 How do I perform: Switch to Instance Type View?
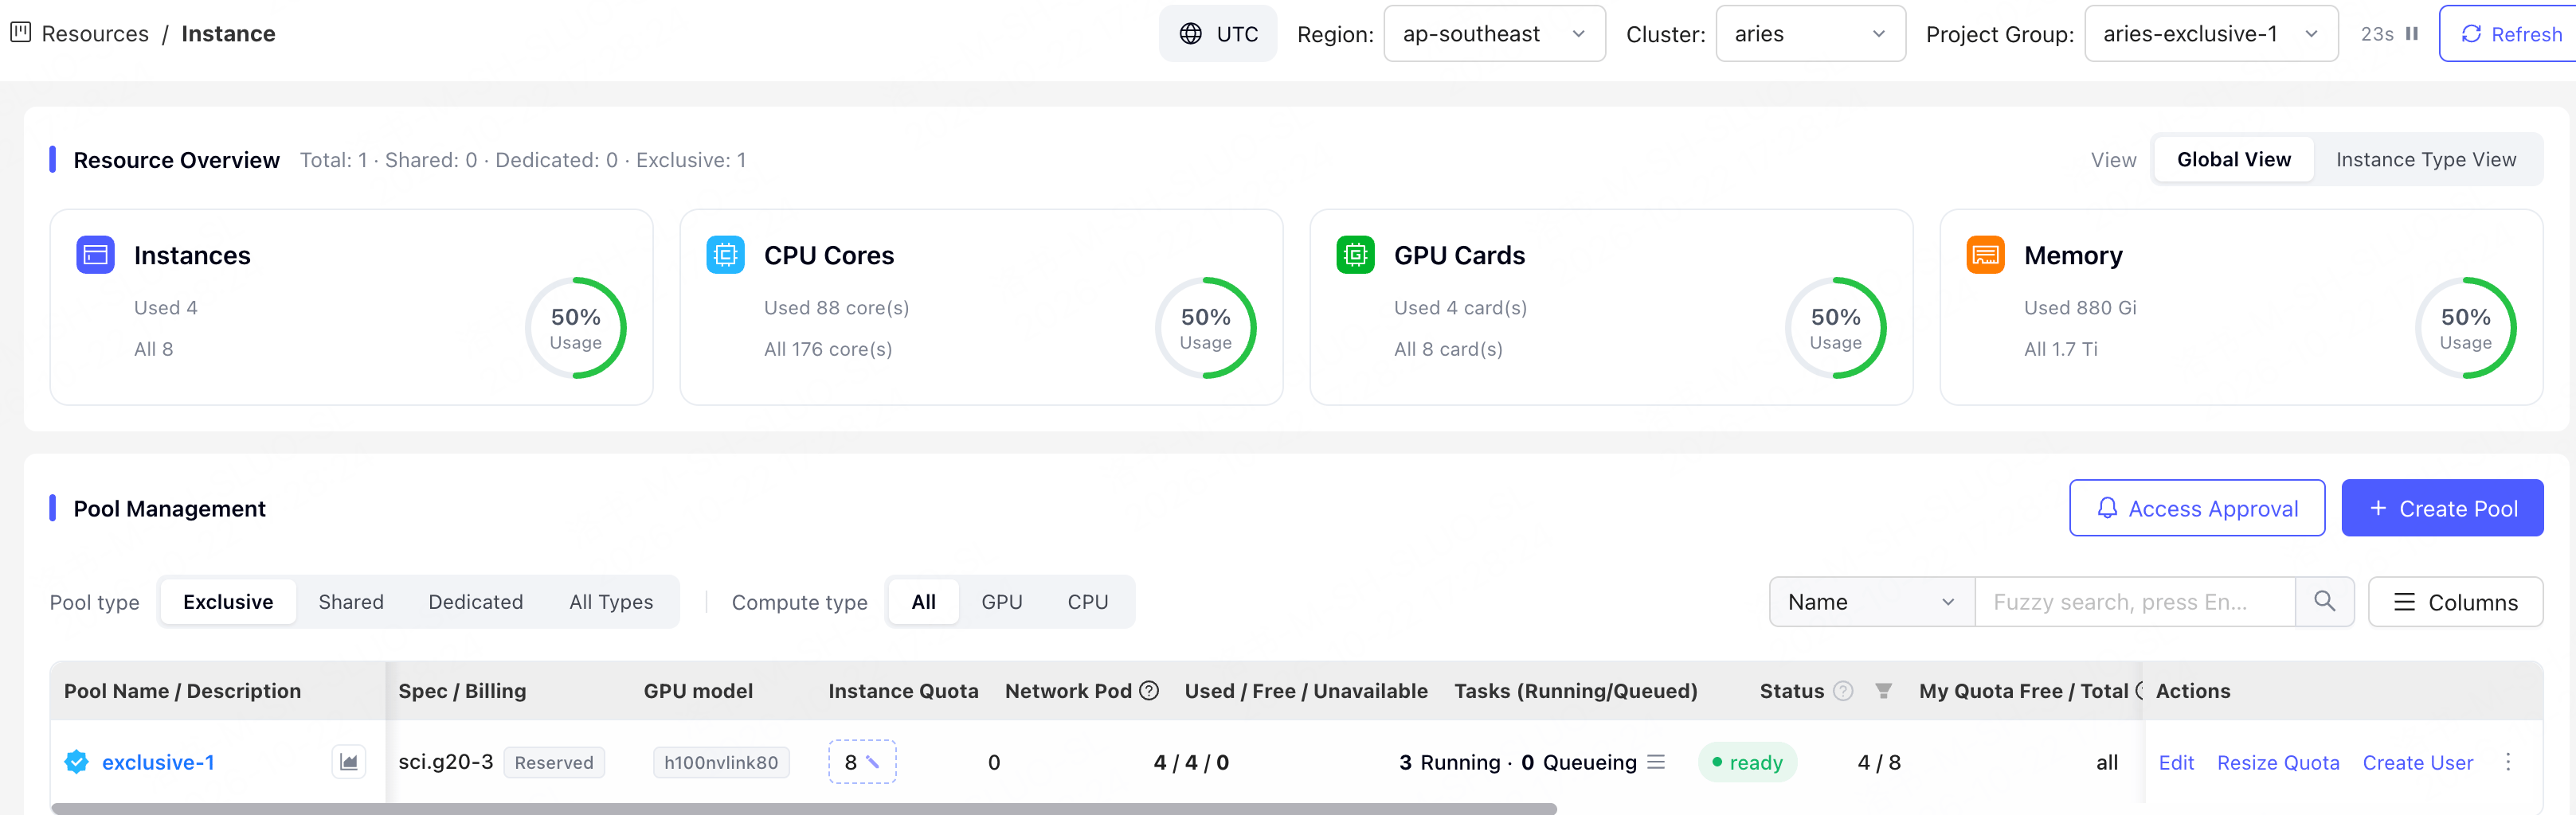[x=2425, y=160]
